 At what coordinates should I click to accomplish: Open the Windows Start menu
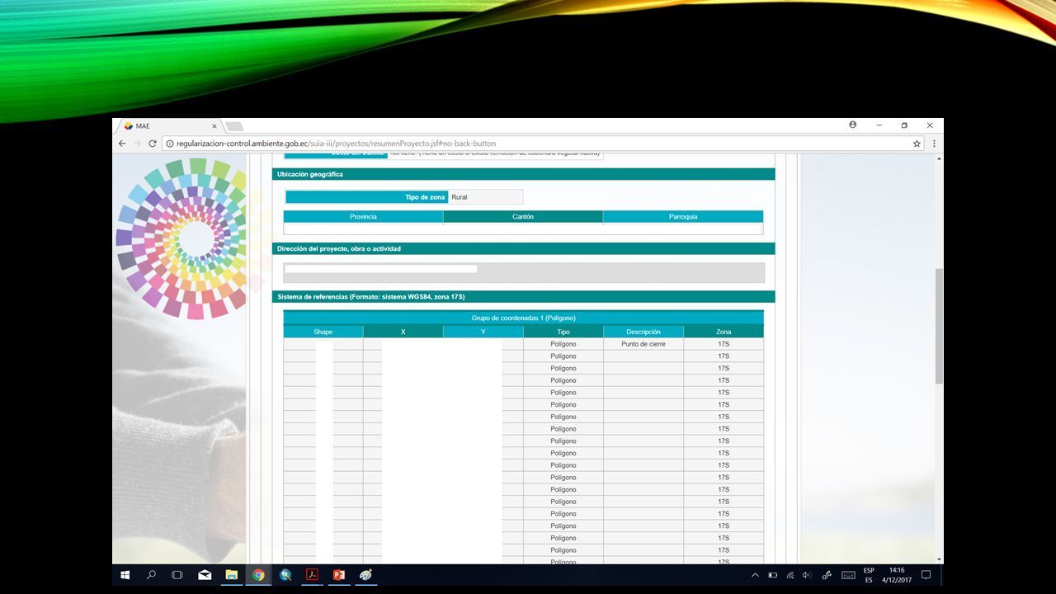(x=125, y=575)
